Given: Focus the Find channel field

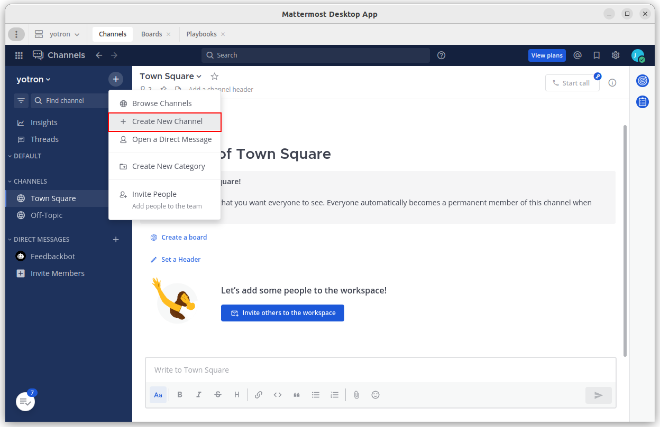Looking at the screenshot, I should (69, 100).
